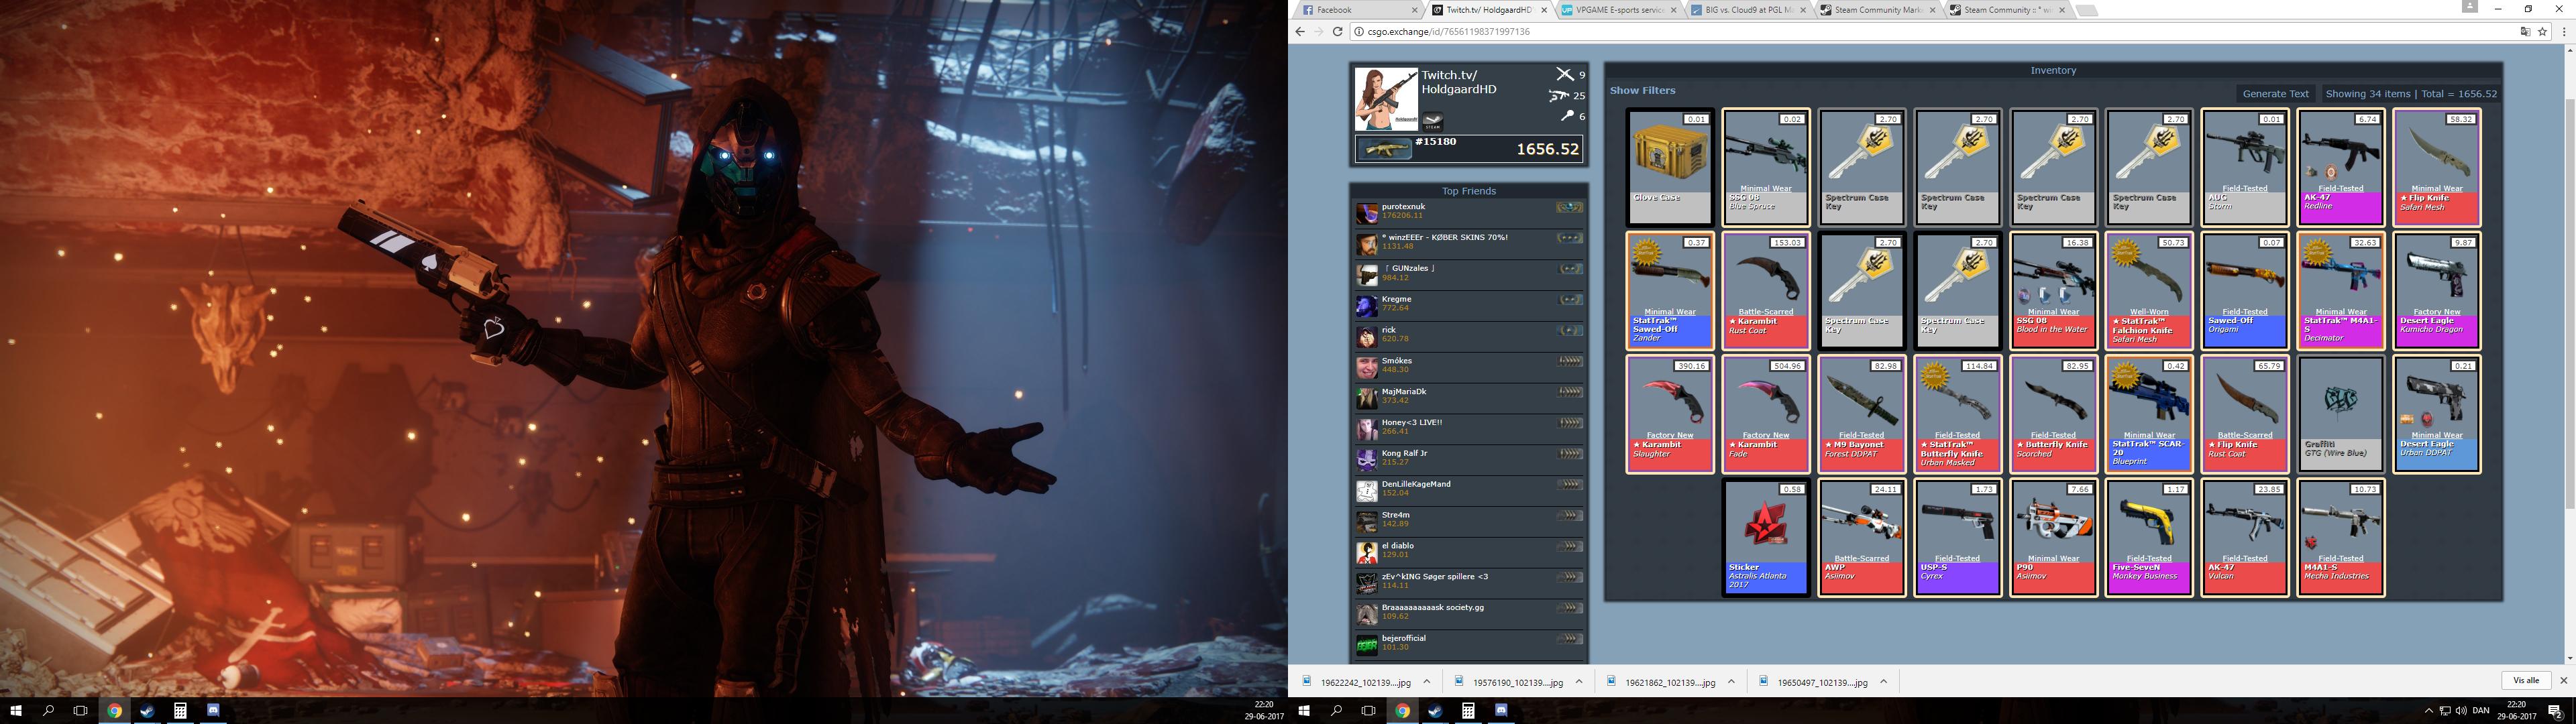Select the Karambit Slaughter item

tap(1669, 414)
